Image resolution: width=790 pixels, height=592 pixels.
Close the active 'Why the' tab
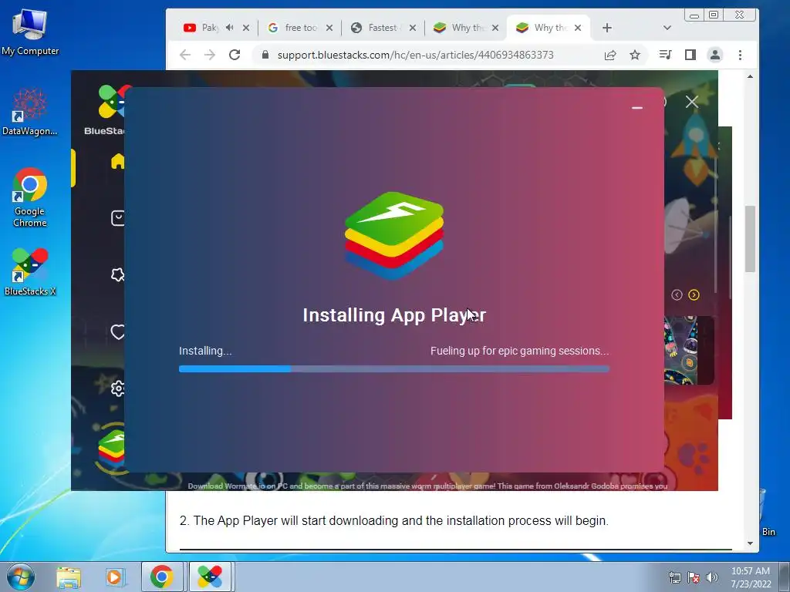point(578,28)
